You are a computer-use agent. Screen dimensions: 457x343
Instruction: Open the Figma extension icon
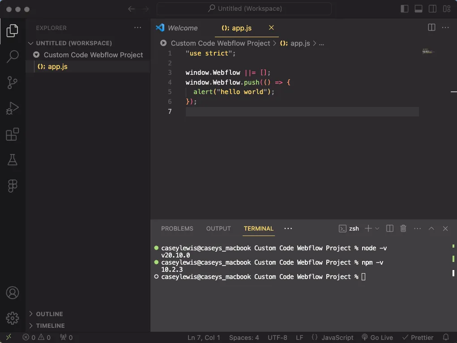click(x=13, y=186)
